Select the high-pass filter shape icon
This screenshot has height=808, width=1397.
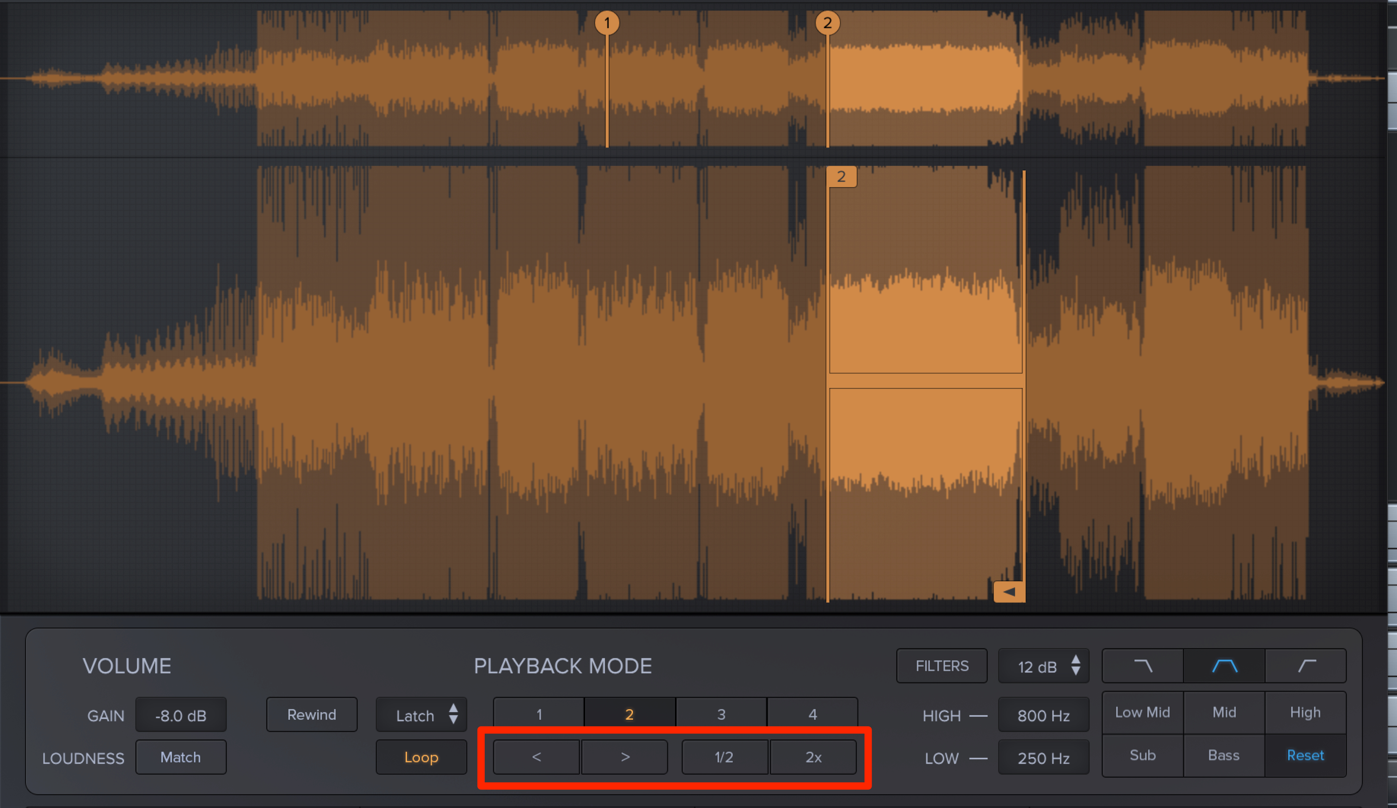pos(1306,666)
